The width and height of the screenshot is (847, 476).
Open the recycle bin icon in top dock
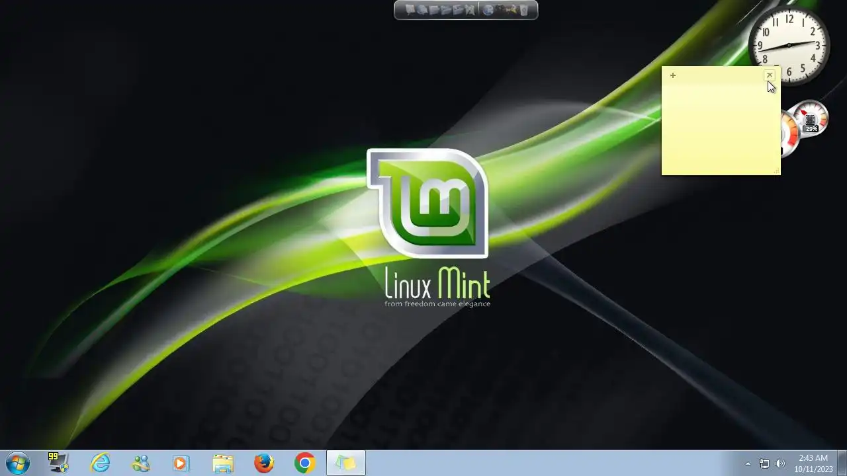[x=523, y=10]
